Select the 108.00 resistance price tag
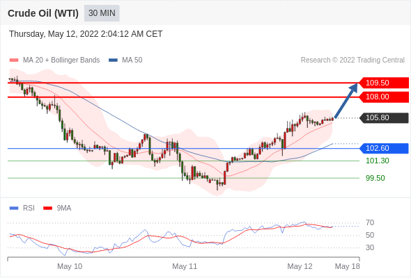Screen dimensions: 411x278 point(384,97)
